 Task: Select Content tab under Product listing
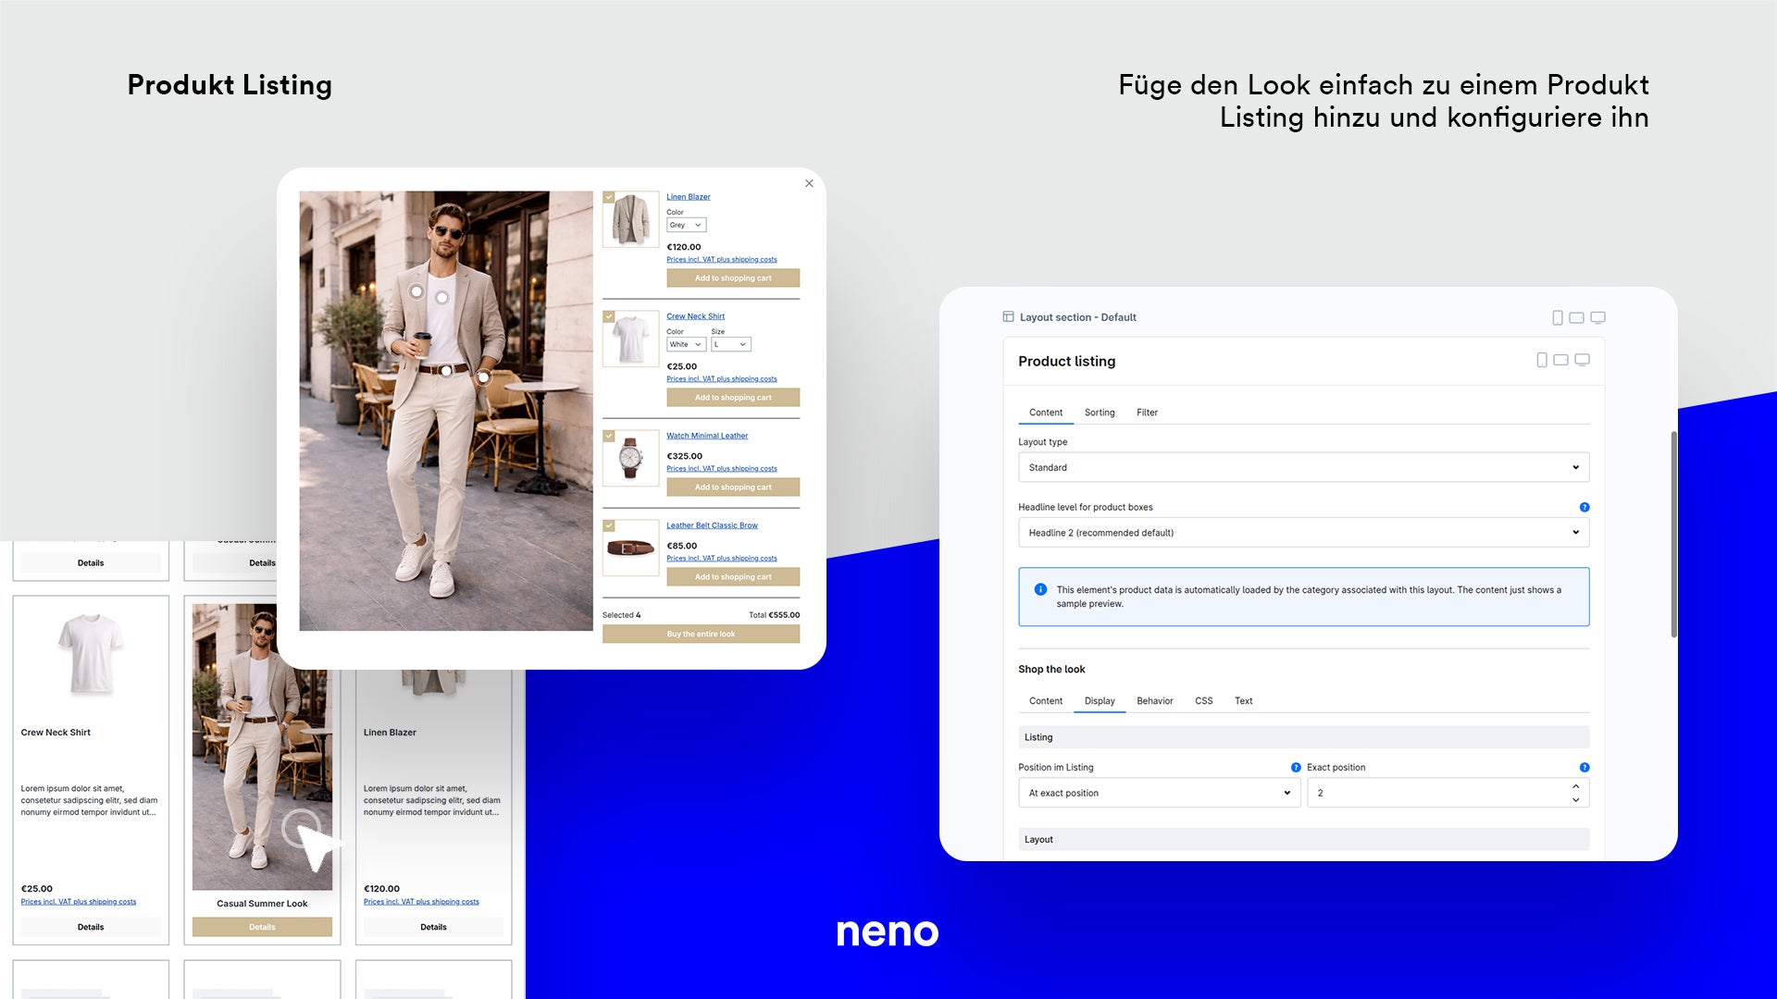pyautogui.click(x=1046, y=413)
